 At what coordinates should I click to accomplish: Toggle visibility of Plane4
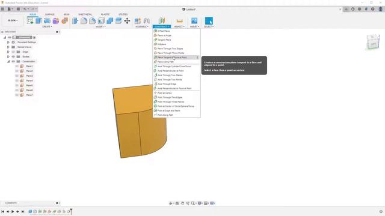click(x=17, y=80)
